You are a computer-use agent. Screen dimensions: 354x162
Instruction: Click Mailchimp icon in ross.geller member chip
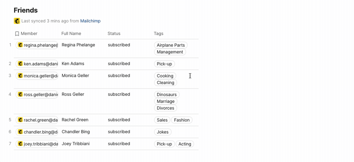coord(20,94)
